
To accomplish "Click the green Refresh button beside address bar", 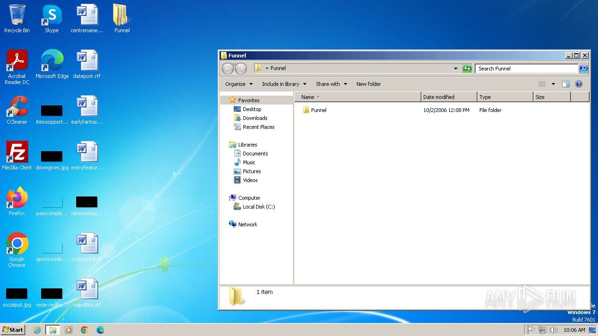I will [467, 69].
